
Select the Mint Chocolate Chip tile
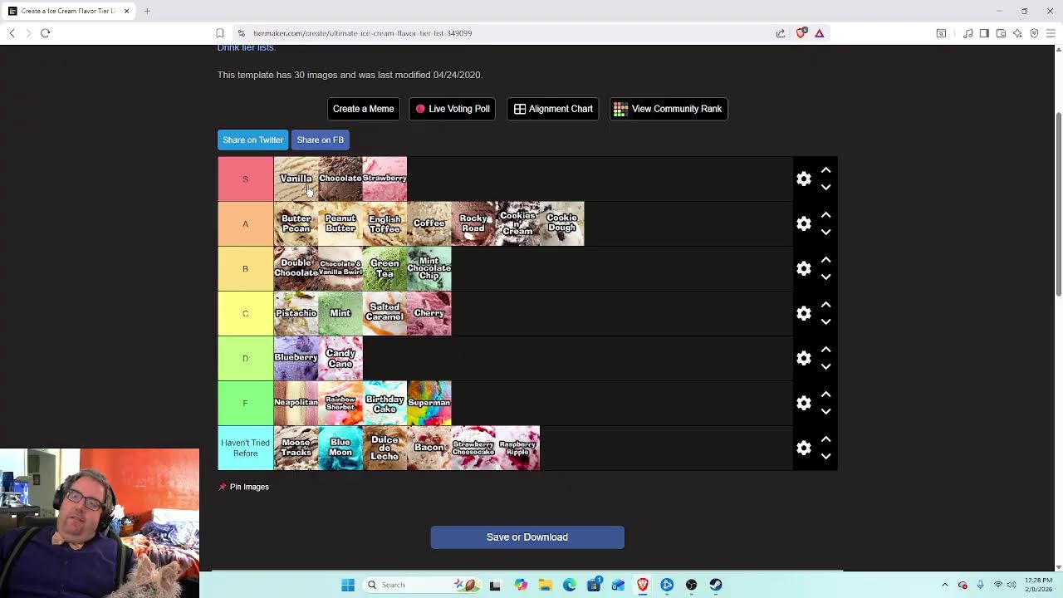(x=429, y=268)
